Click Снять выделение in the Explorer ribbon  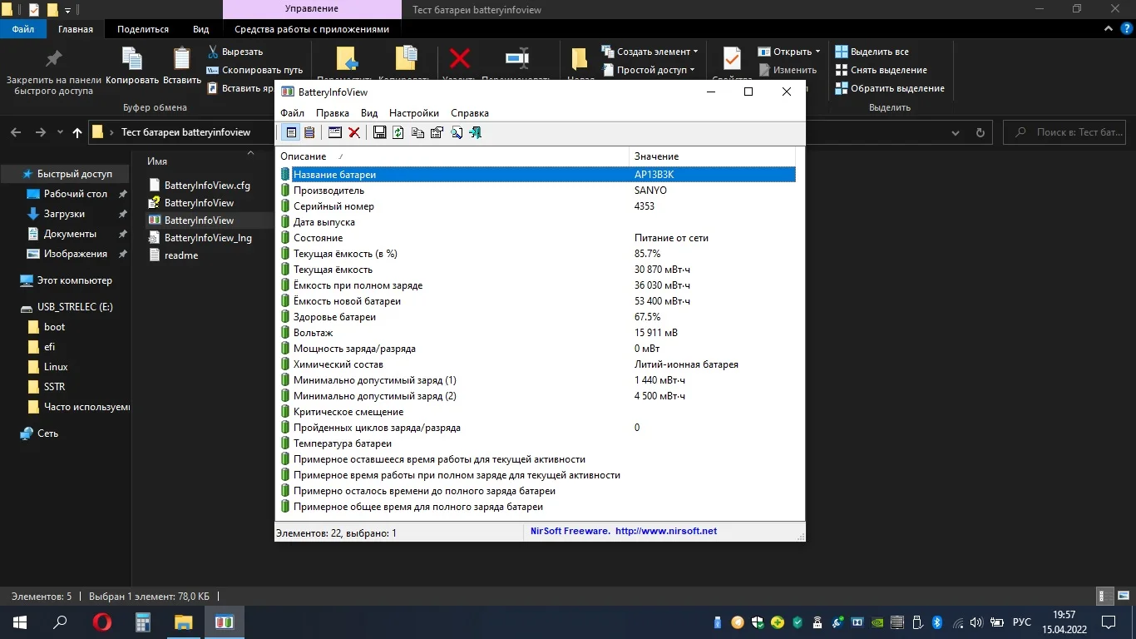(881, 70)
